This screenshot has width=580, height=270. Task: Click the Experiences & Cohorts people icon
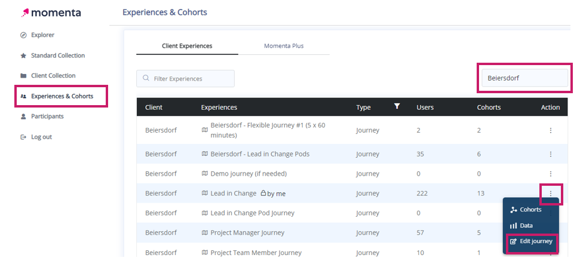coord(23,96)
